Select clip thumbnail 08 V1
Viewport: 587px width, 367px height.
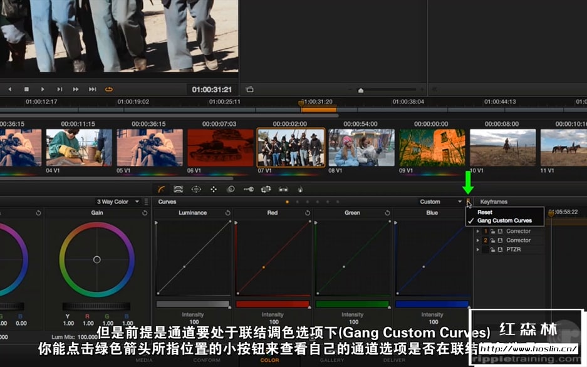[x=361, y=147]
